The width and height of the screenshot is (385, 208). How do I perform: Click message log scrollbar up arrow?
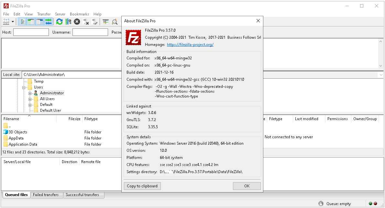tap(380, 41)
